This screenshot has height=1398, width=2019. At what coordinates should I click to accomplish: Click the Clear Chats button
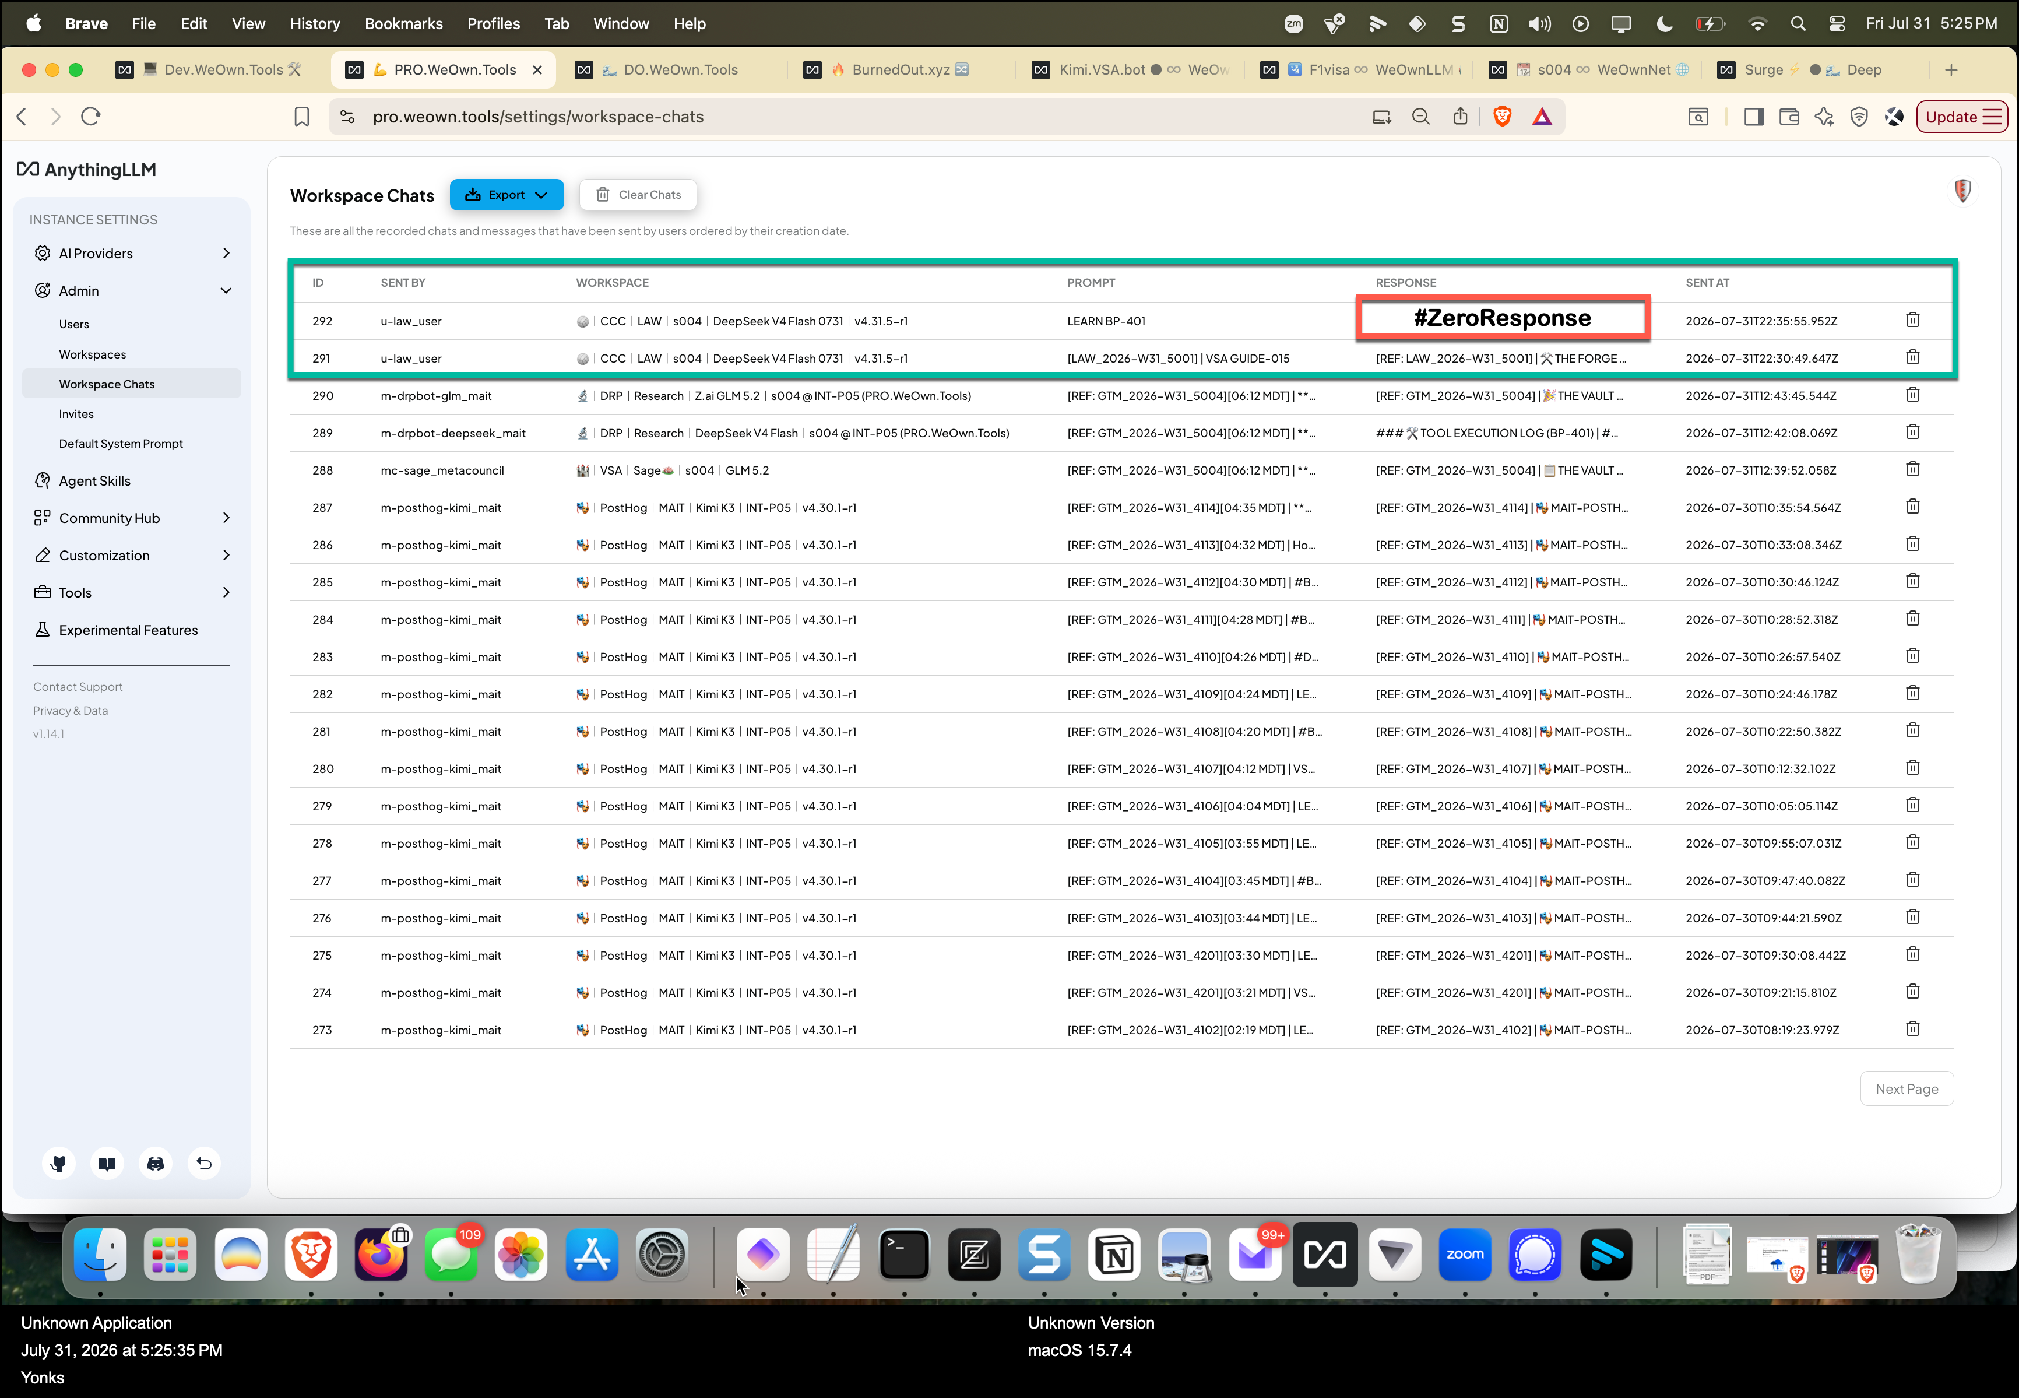[638, 195]
